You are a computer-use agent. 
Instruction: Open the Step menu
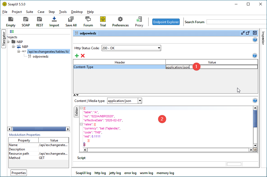click(x=52, y=12)
